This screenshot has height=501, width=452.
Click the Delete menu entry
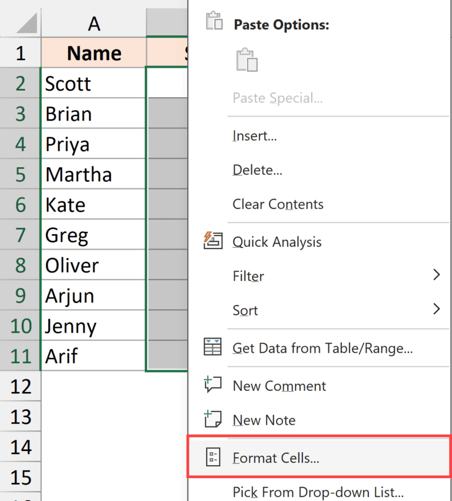point(255,170)
